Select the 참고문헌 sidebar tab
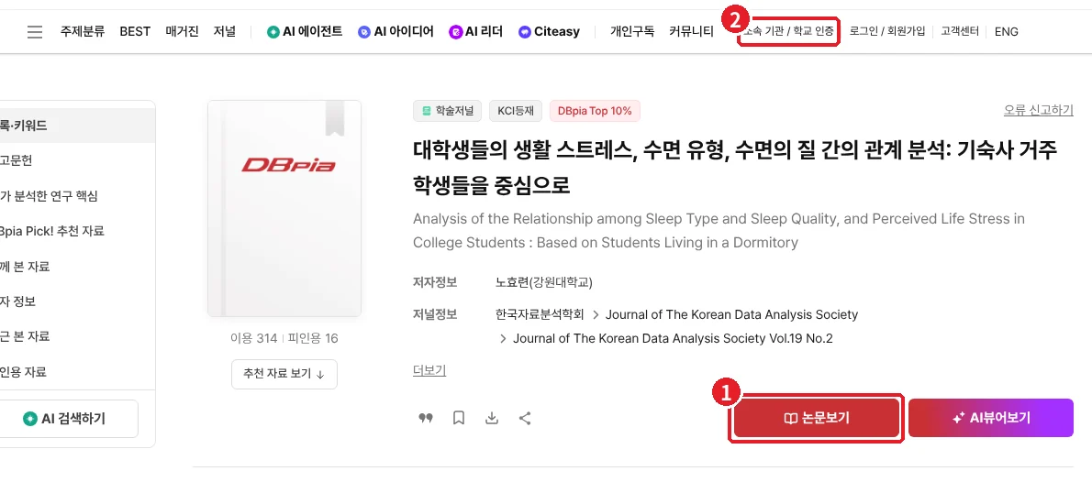1092x504 pixels. (x=77, y=161)
